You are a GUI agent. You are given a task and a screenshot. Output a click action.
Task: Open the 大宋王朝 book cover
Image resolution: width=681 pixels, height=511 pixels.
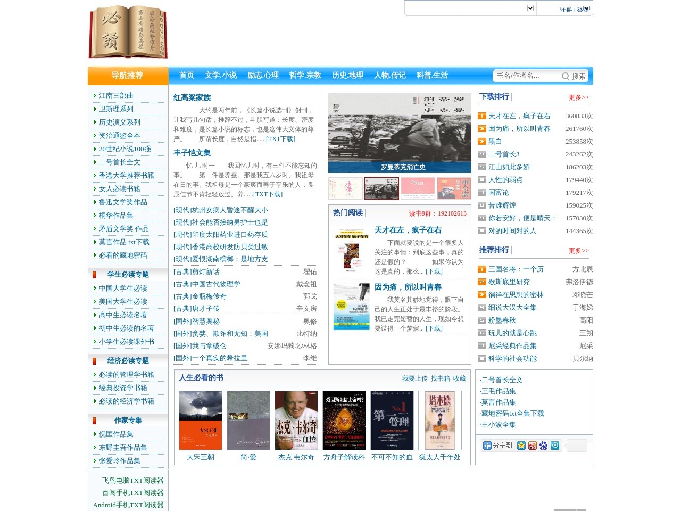pos(200,419)
